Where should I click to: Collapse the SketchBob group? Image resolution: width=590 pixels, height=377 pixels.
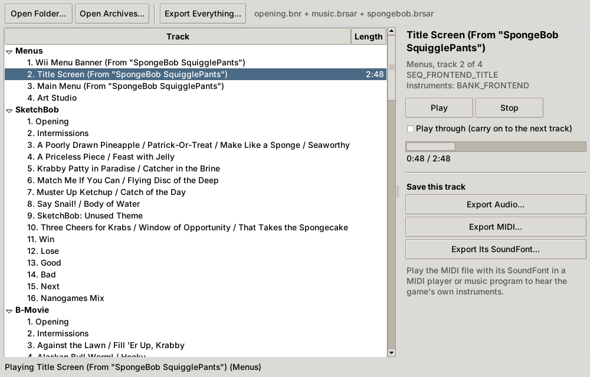[x=9, y=110]
